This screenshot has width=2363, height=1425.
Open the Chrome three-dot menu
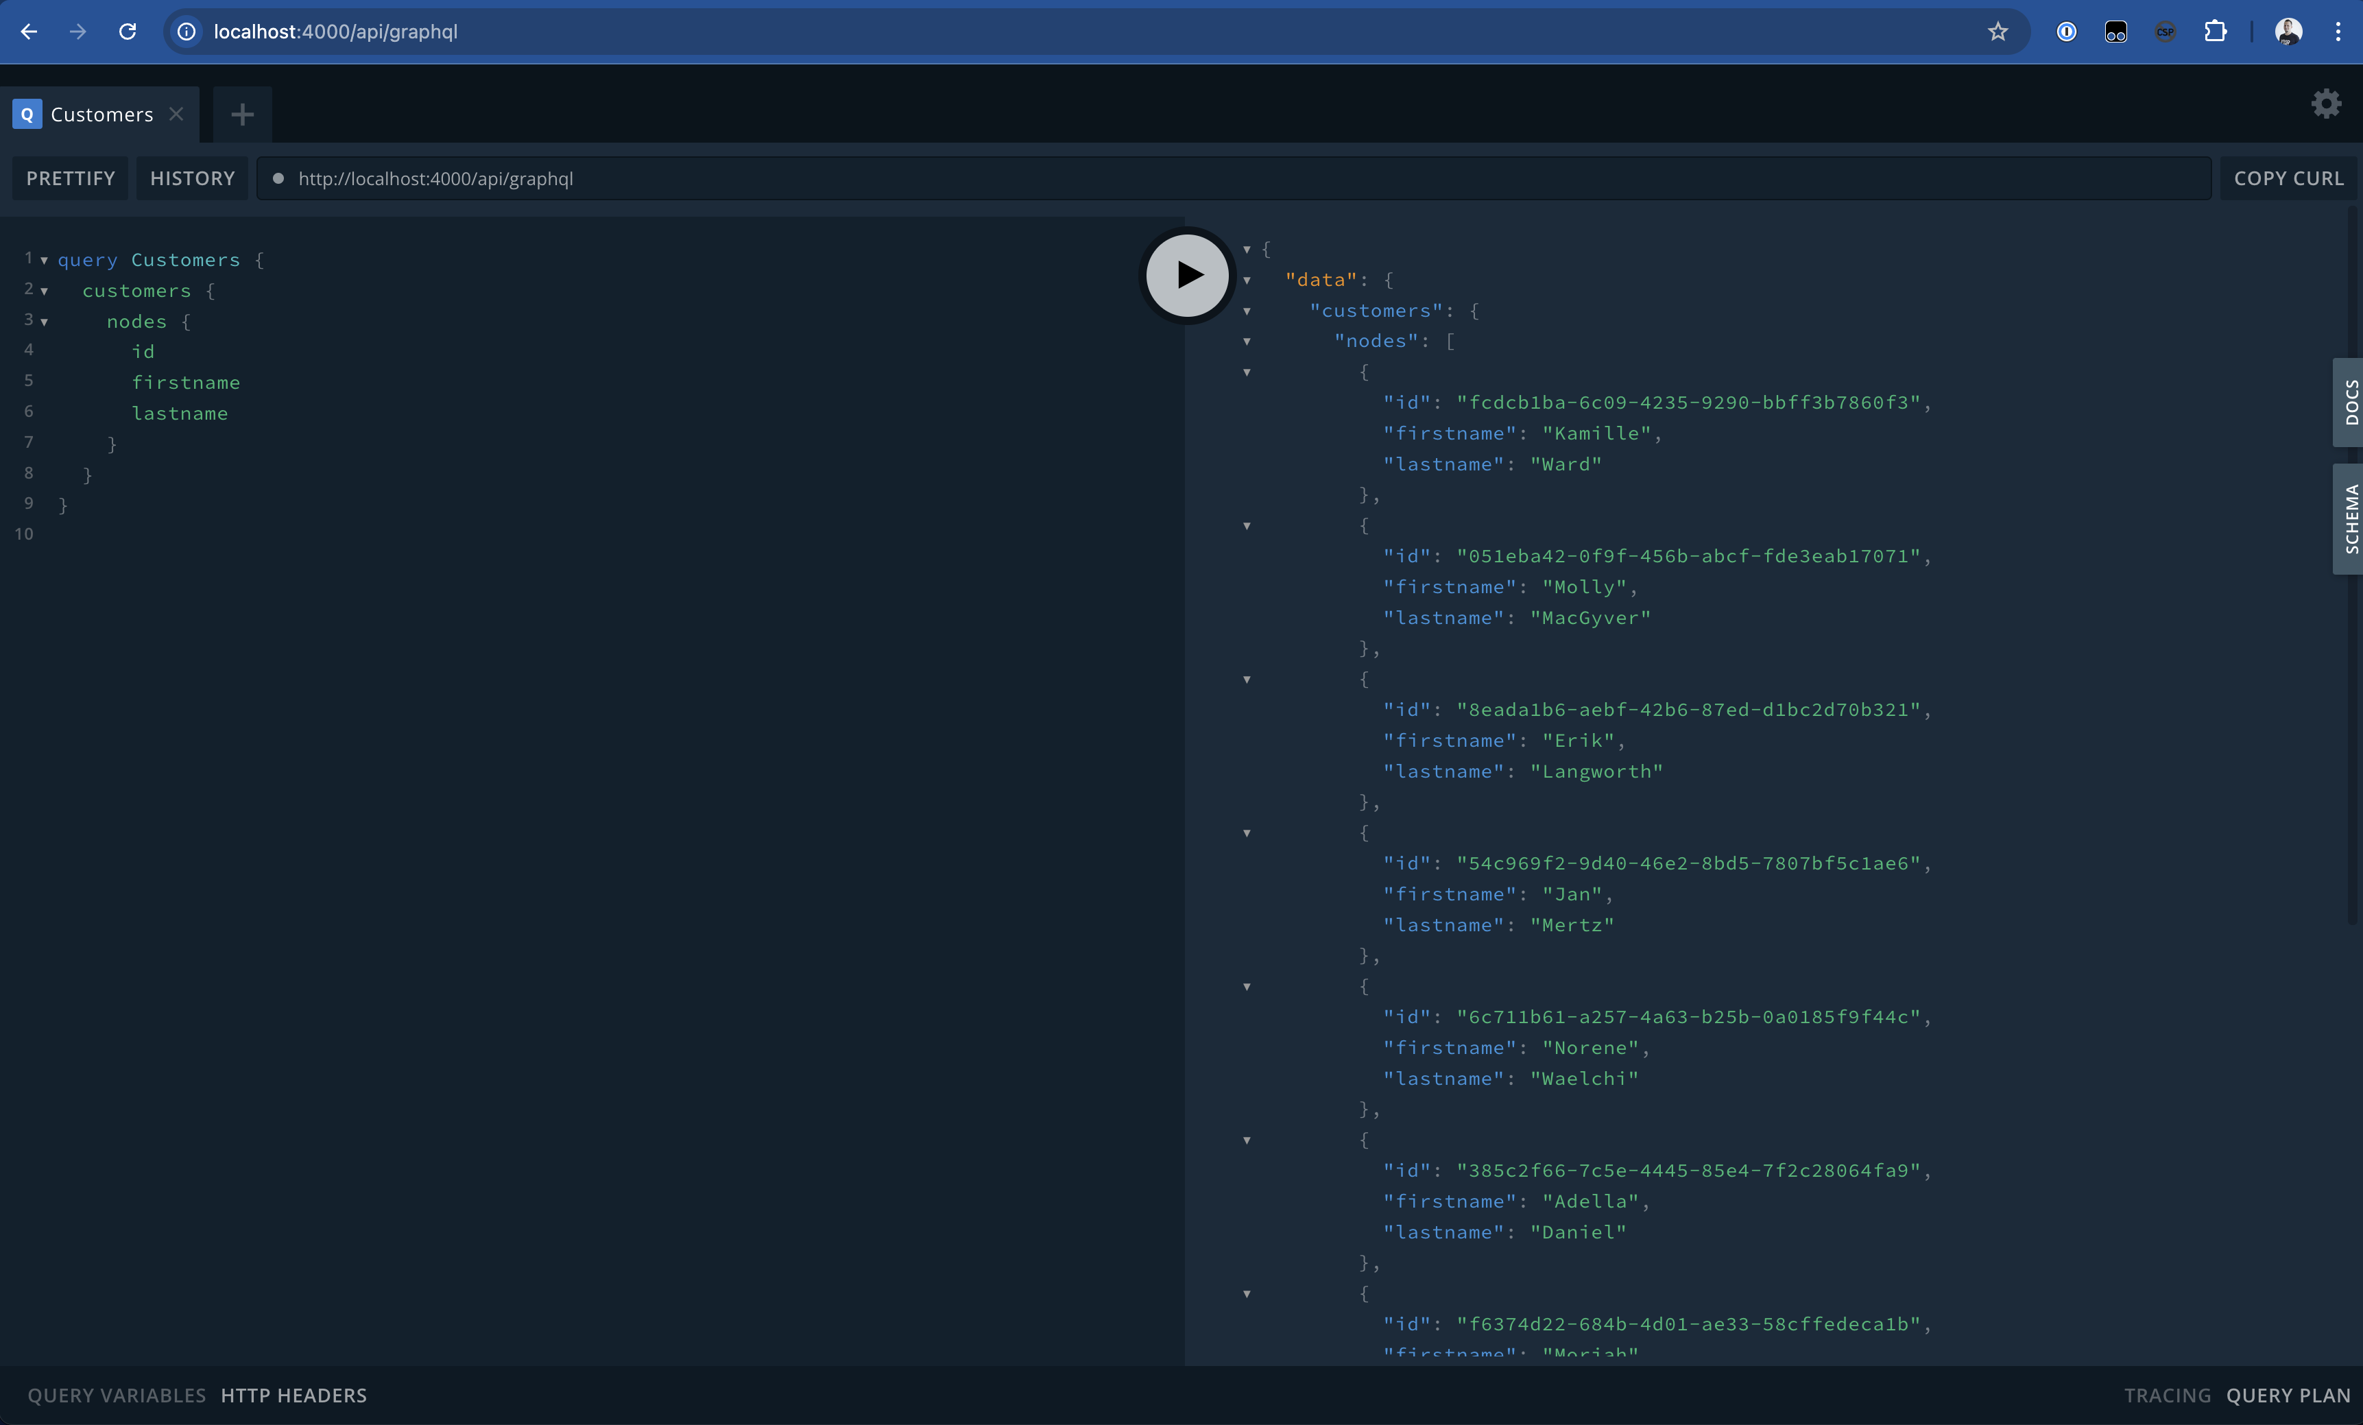click(x=2338, y=32)
